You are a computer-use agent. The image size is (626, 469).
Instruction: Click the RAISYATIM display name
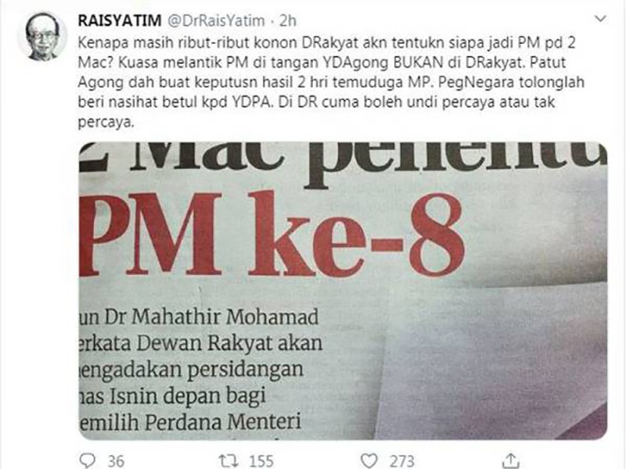[120, 21]
